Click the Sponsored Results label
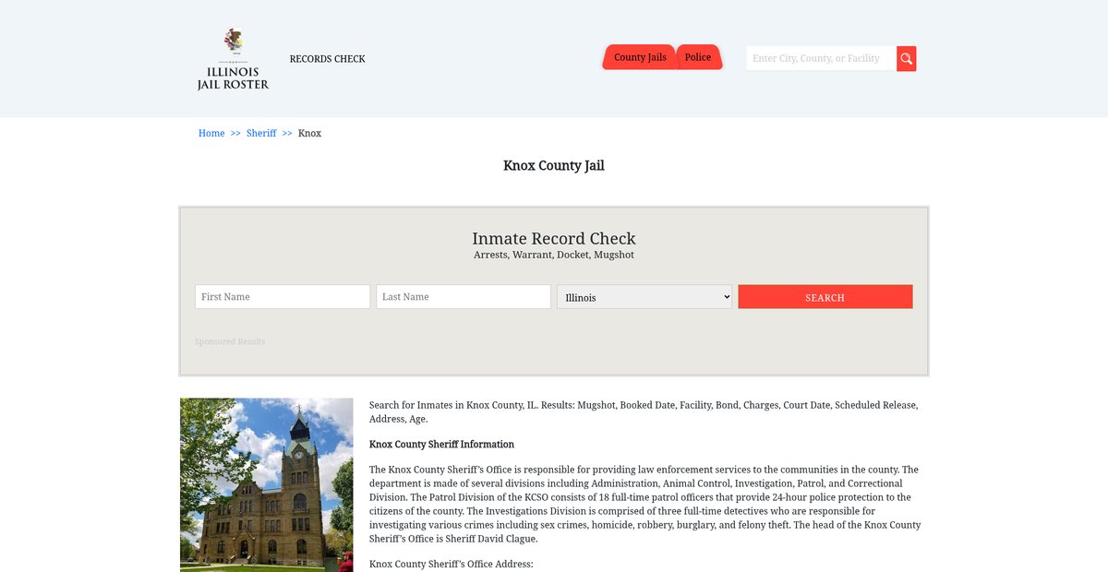Viewport: 1108px width, 572px height. (230, 342)
